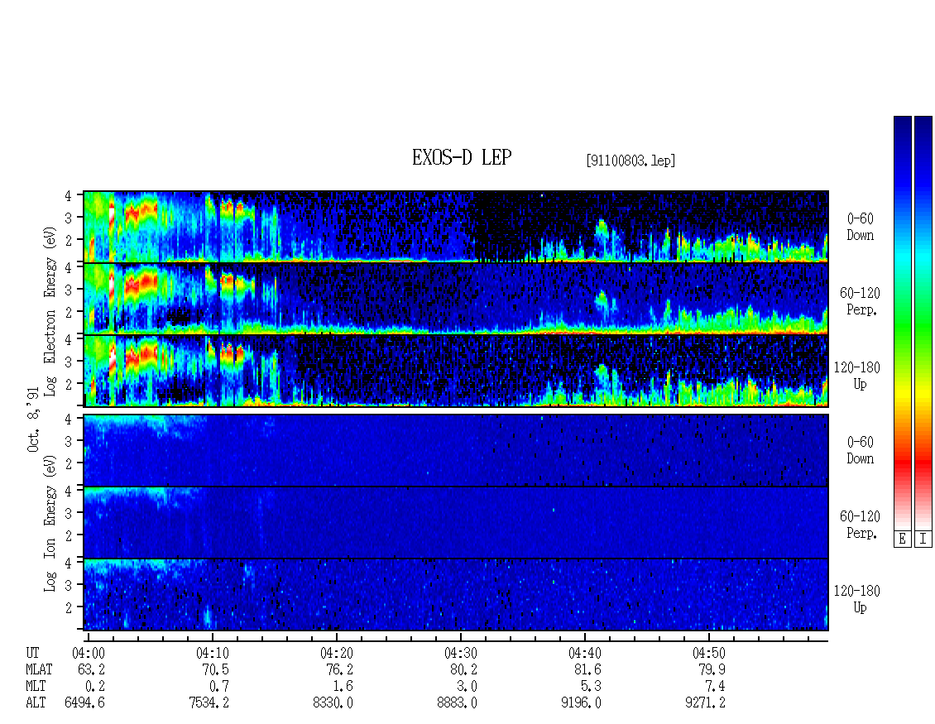Image resolution: width=935 pixels, height=724 pixels.
Task: Click the ion 0-60 Down spectrogram panel
Action: pos(456,450)
